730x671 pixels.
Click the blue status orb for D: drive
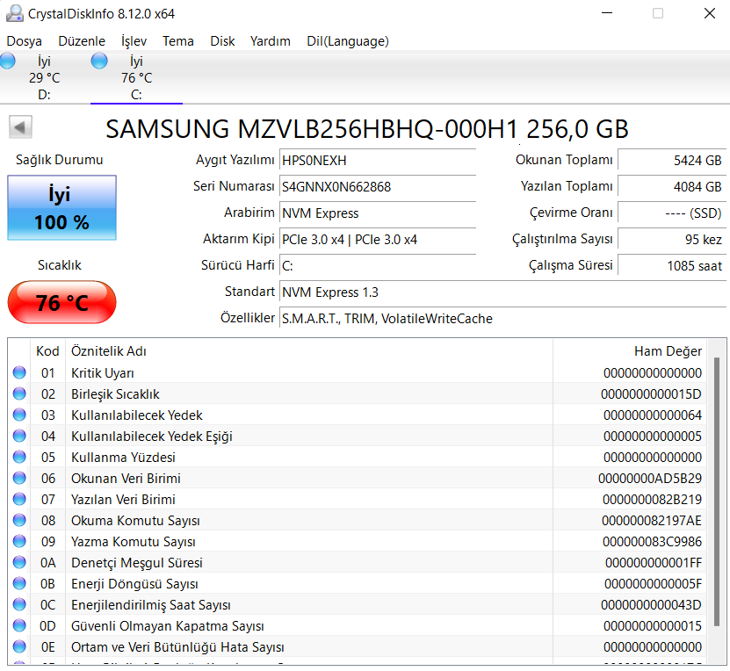[7, 61]
